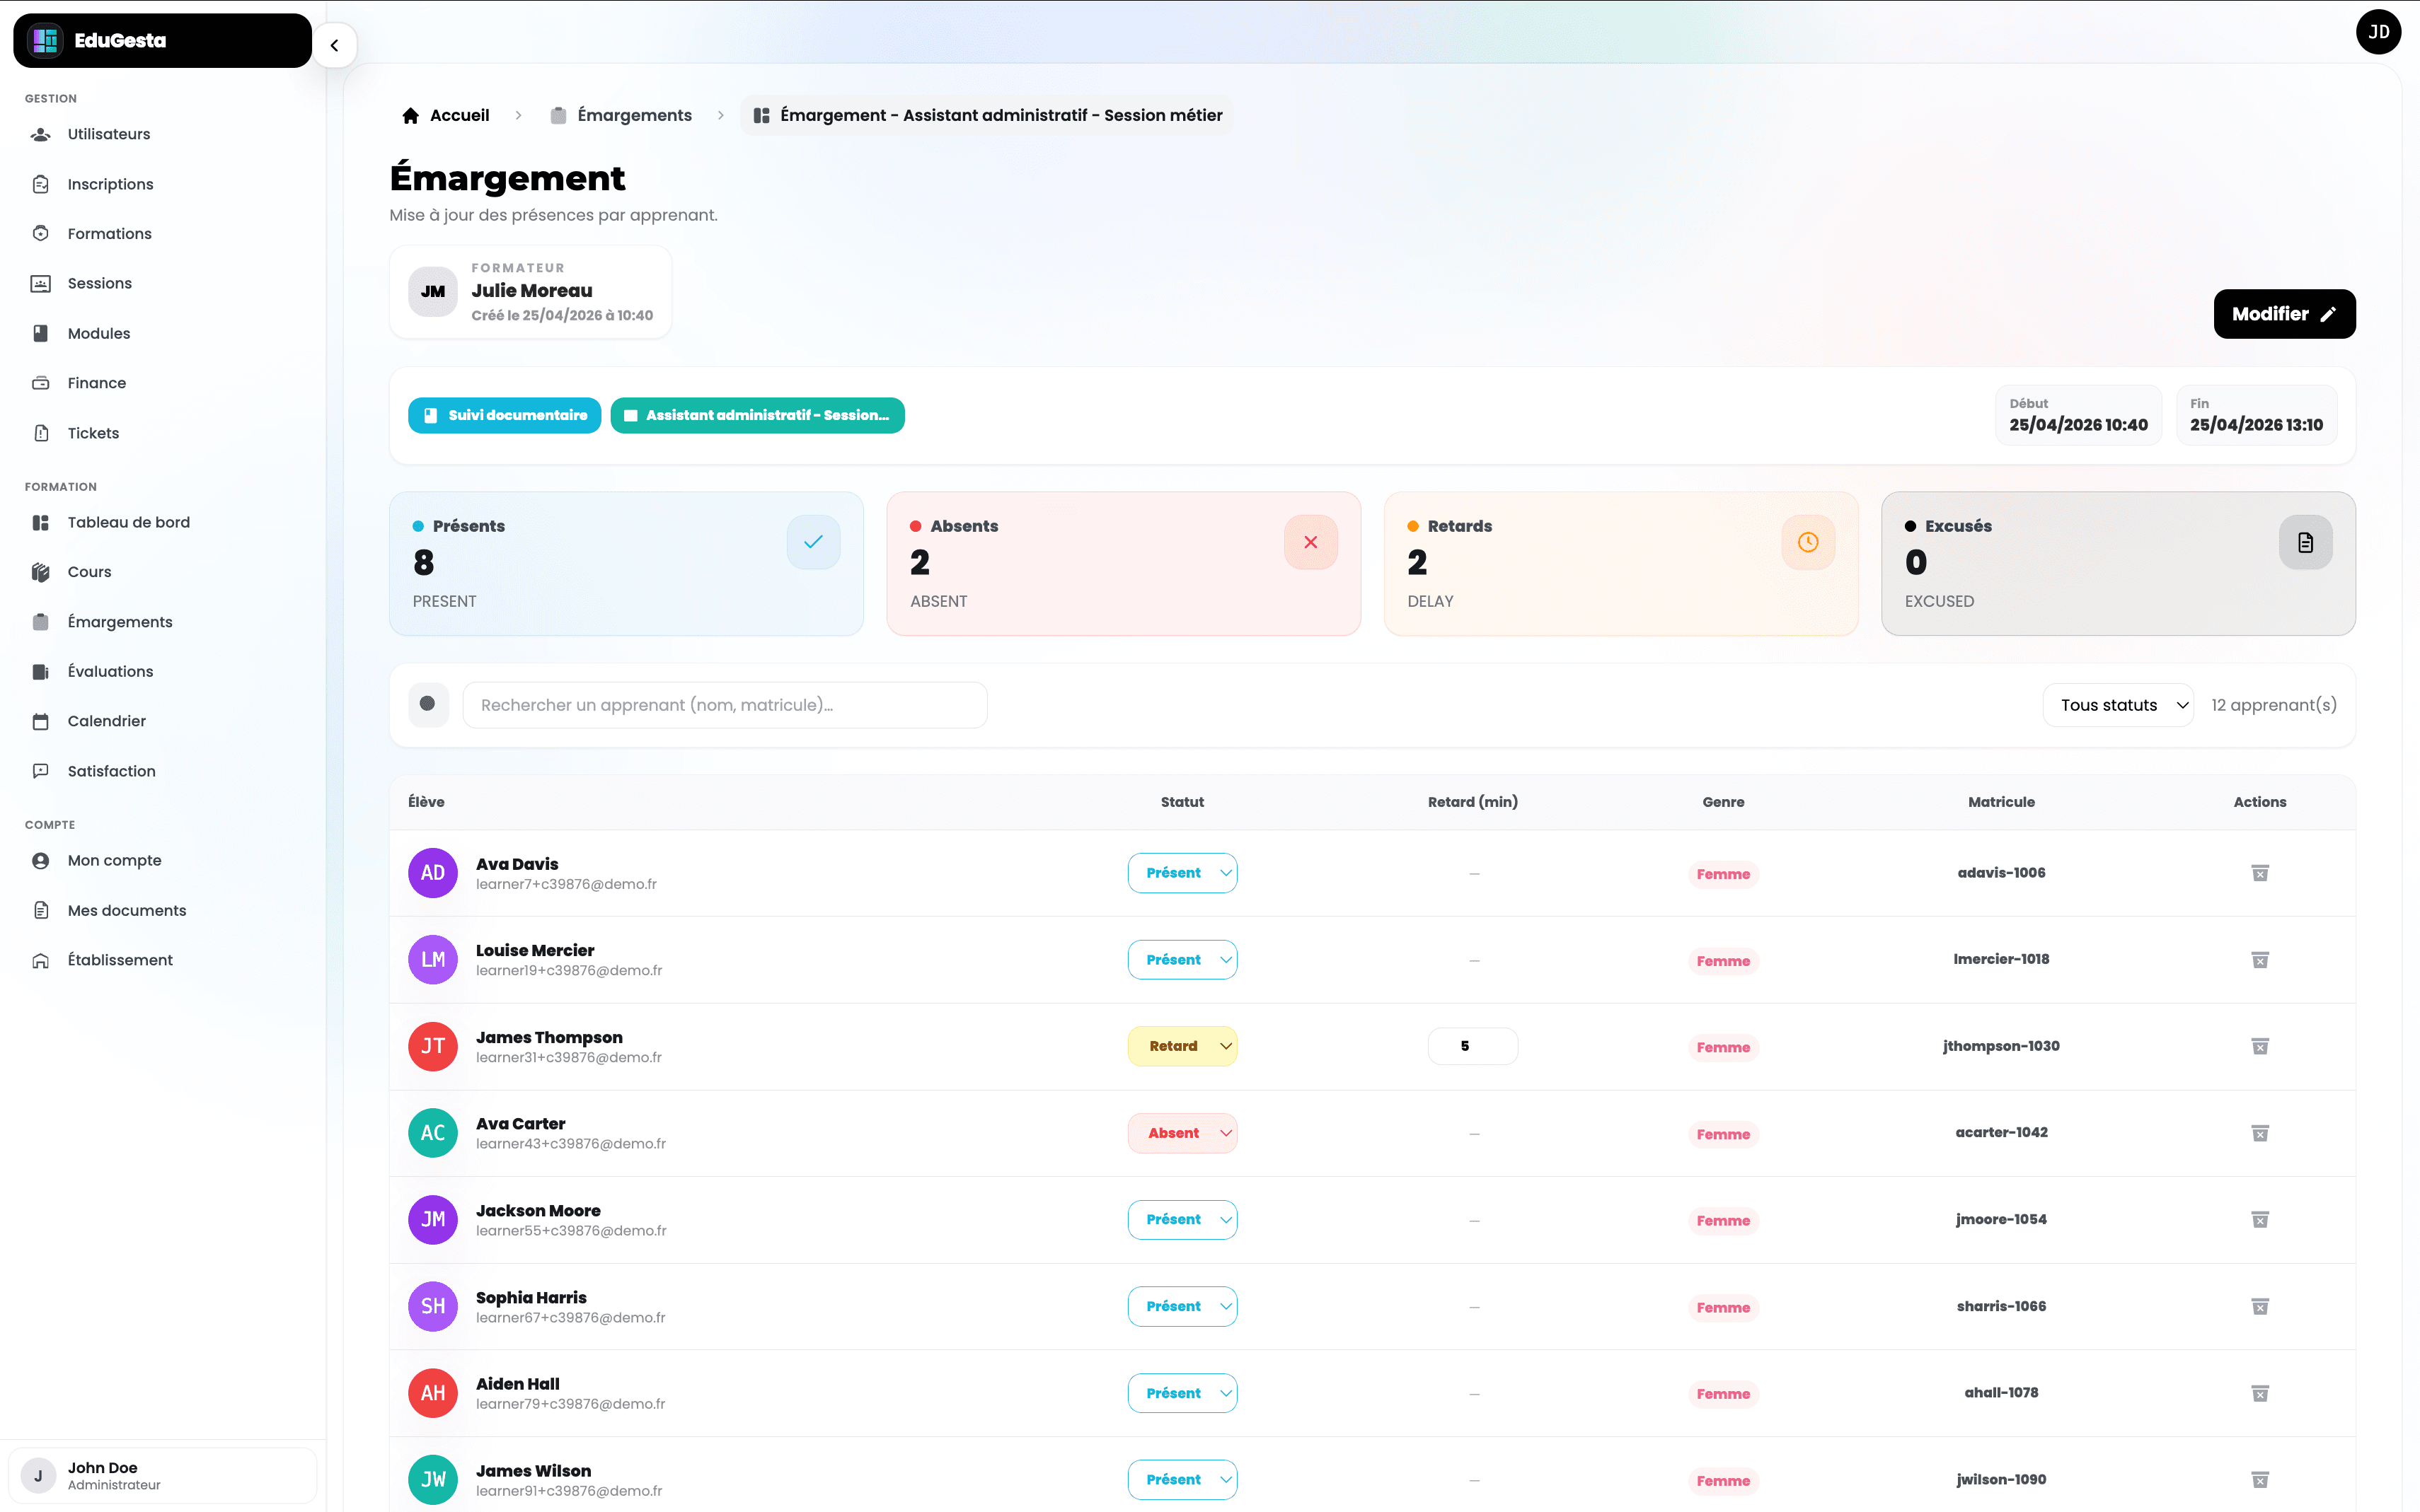Screen dimensions: 2420x1512
Task: Open the Tous statuts filter dropdown
Action: coord(2117,705)
